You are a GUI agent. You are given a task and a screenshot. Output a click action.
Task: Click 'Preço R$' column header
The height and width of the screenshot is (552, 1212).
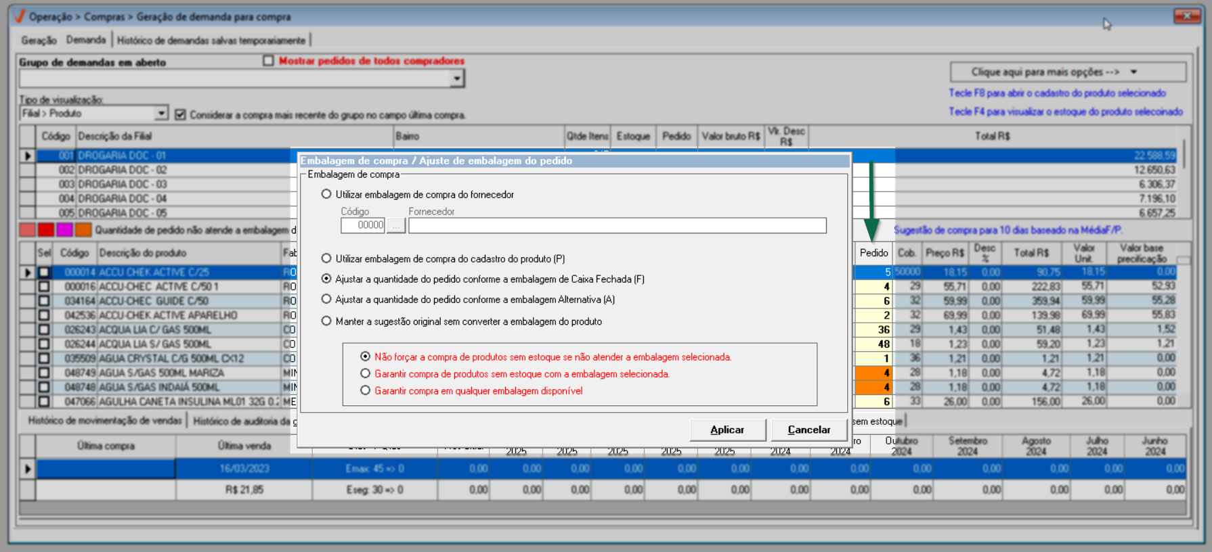coord(945,252)
